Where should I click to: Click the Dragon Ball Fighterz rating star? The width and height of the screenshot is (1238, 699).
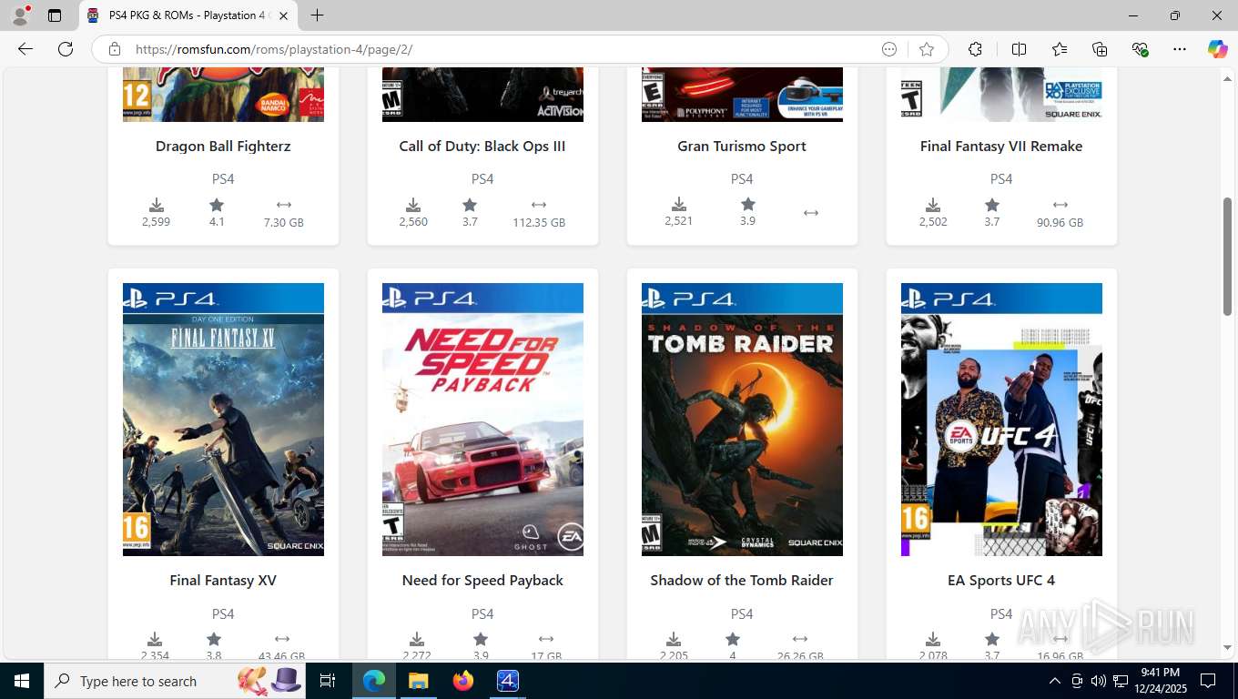217,205
